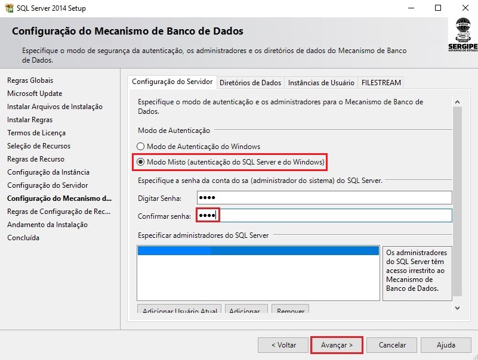The image size is (478, 360).
Task: Open Ajuda help button
Action: click(x=446, y=345)
